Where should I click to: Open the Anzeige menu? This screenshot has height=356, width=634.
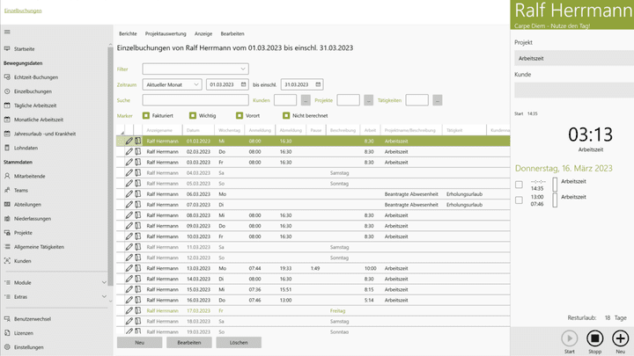tap(203, 34)
